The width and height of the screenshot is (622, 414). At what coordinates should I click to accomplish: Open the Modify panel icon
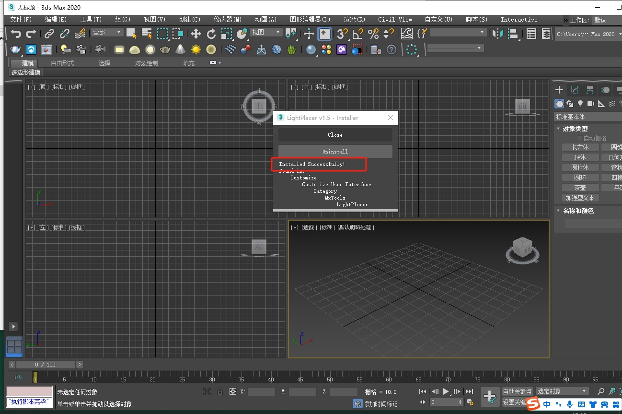pos(574,90)
